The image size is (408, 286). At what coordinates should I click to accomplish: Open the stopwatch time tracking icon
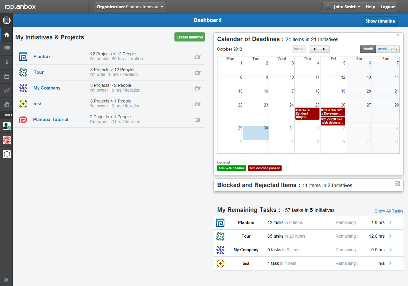[x=7, y=104]
